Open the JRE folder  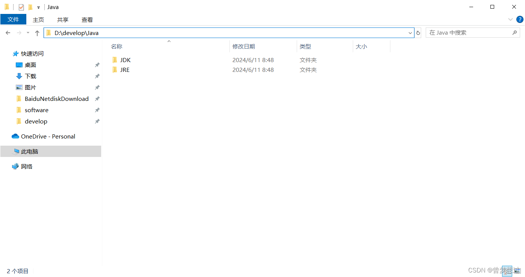(x=124, y=70)
